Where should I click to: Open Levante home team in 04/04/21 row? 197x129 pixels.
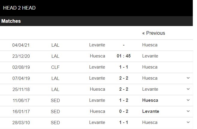point(97,45)
